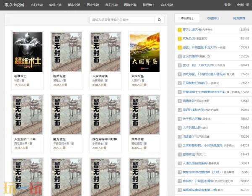Image resolution: width=252 pixels, height=196 pixels.
Task: Open the 网游小说 category
Action: 130,5
